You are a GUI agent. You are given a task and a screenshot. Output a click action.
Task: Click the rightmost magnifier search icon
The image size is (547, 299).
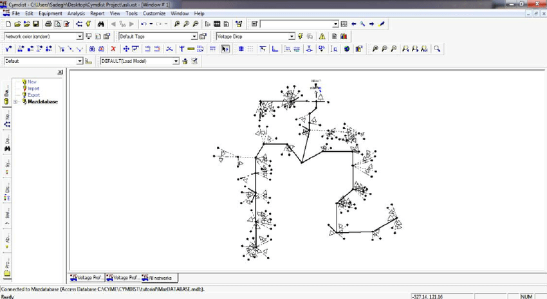click(x=437, y=49)
